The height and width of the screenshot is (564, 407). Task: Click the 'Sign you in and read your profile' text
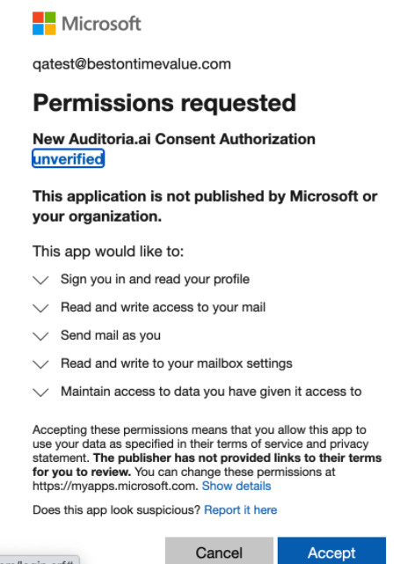[155, 279]
